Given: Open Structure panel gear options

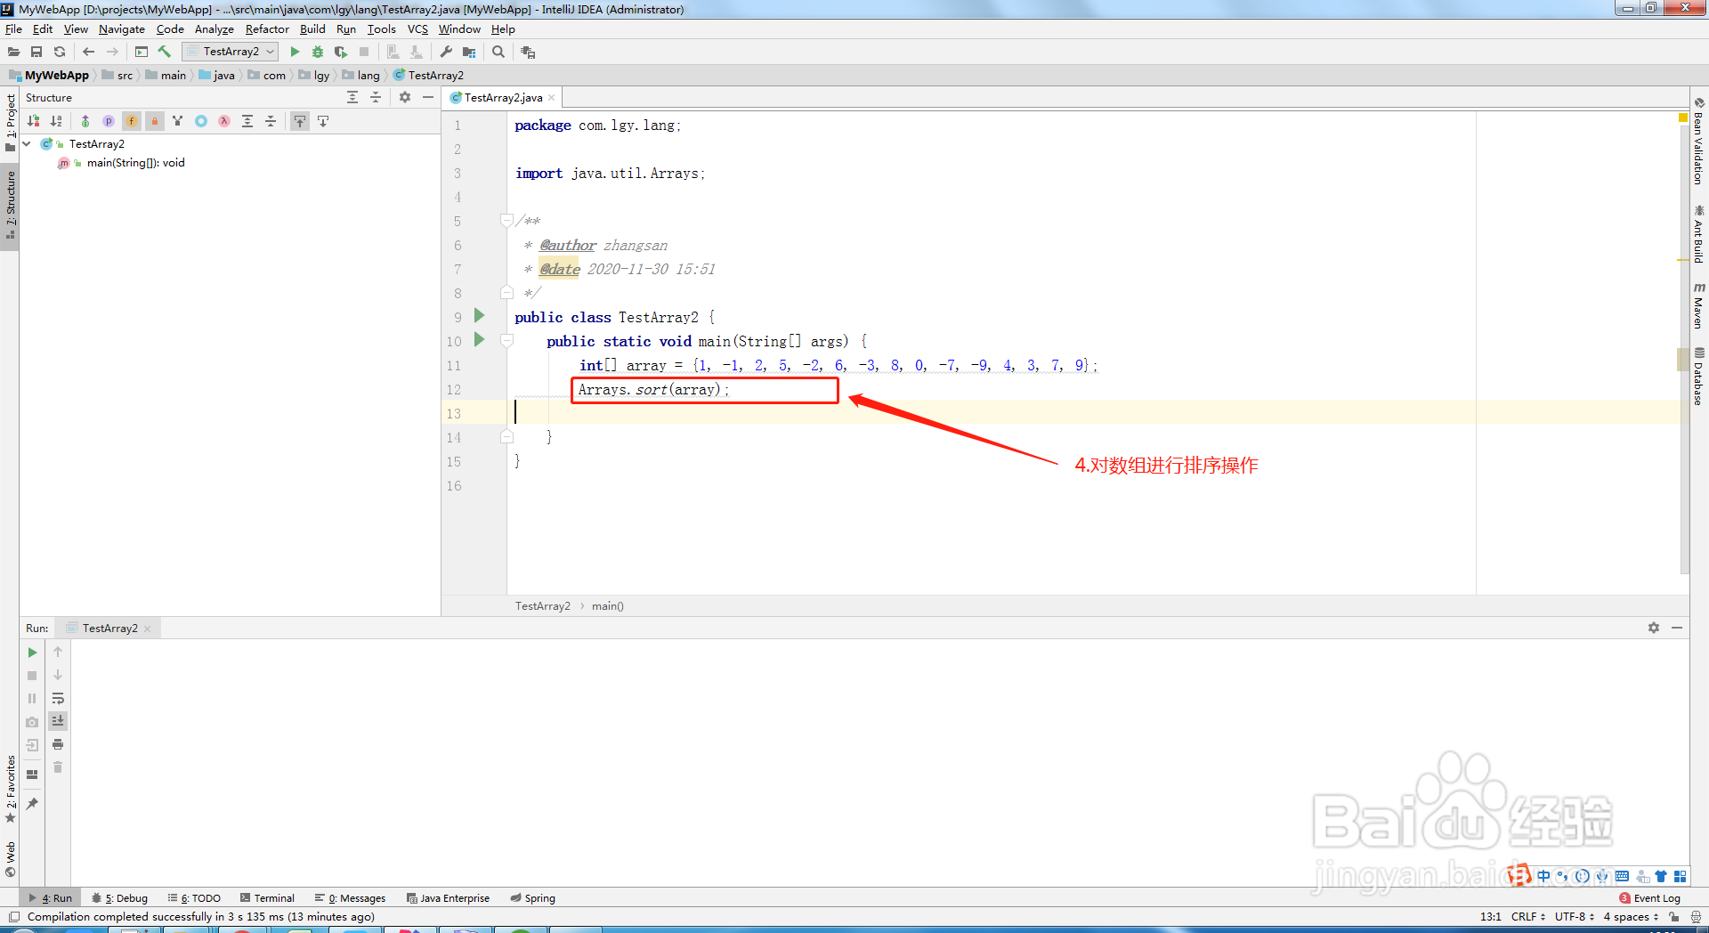Looking at the screenshot, I should click(405, 97).
